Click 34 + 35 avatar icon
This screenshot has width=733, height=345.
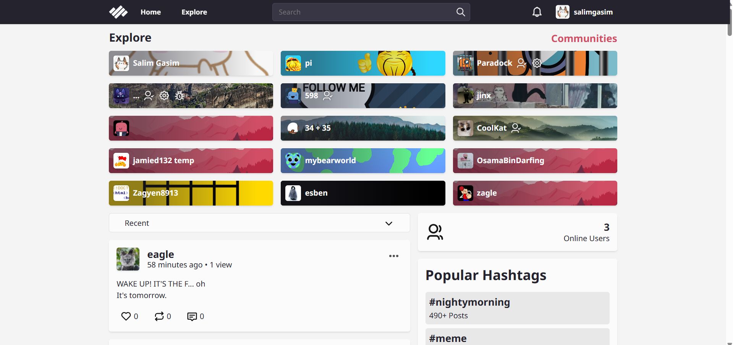point(293,128)
